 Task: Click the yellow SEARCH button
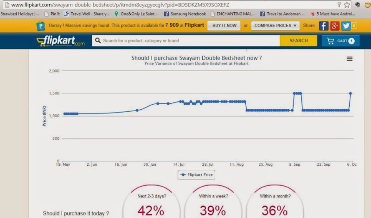point(299,40)
